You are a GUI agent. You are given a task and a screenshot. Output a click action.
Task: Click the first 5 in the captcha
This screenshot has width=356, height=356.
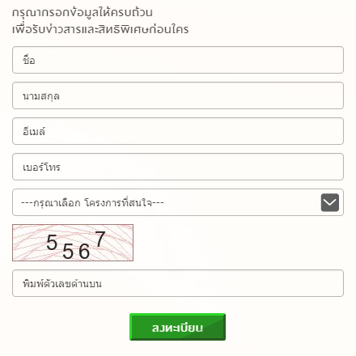coord(52,242)
